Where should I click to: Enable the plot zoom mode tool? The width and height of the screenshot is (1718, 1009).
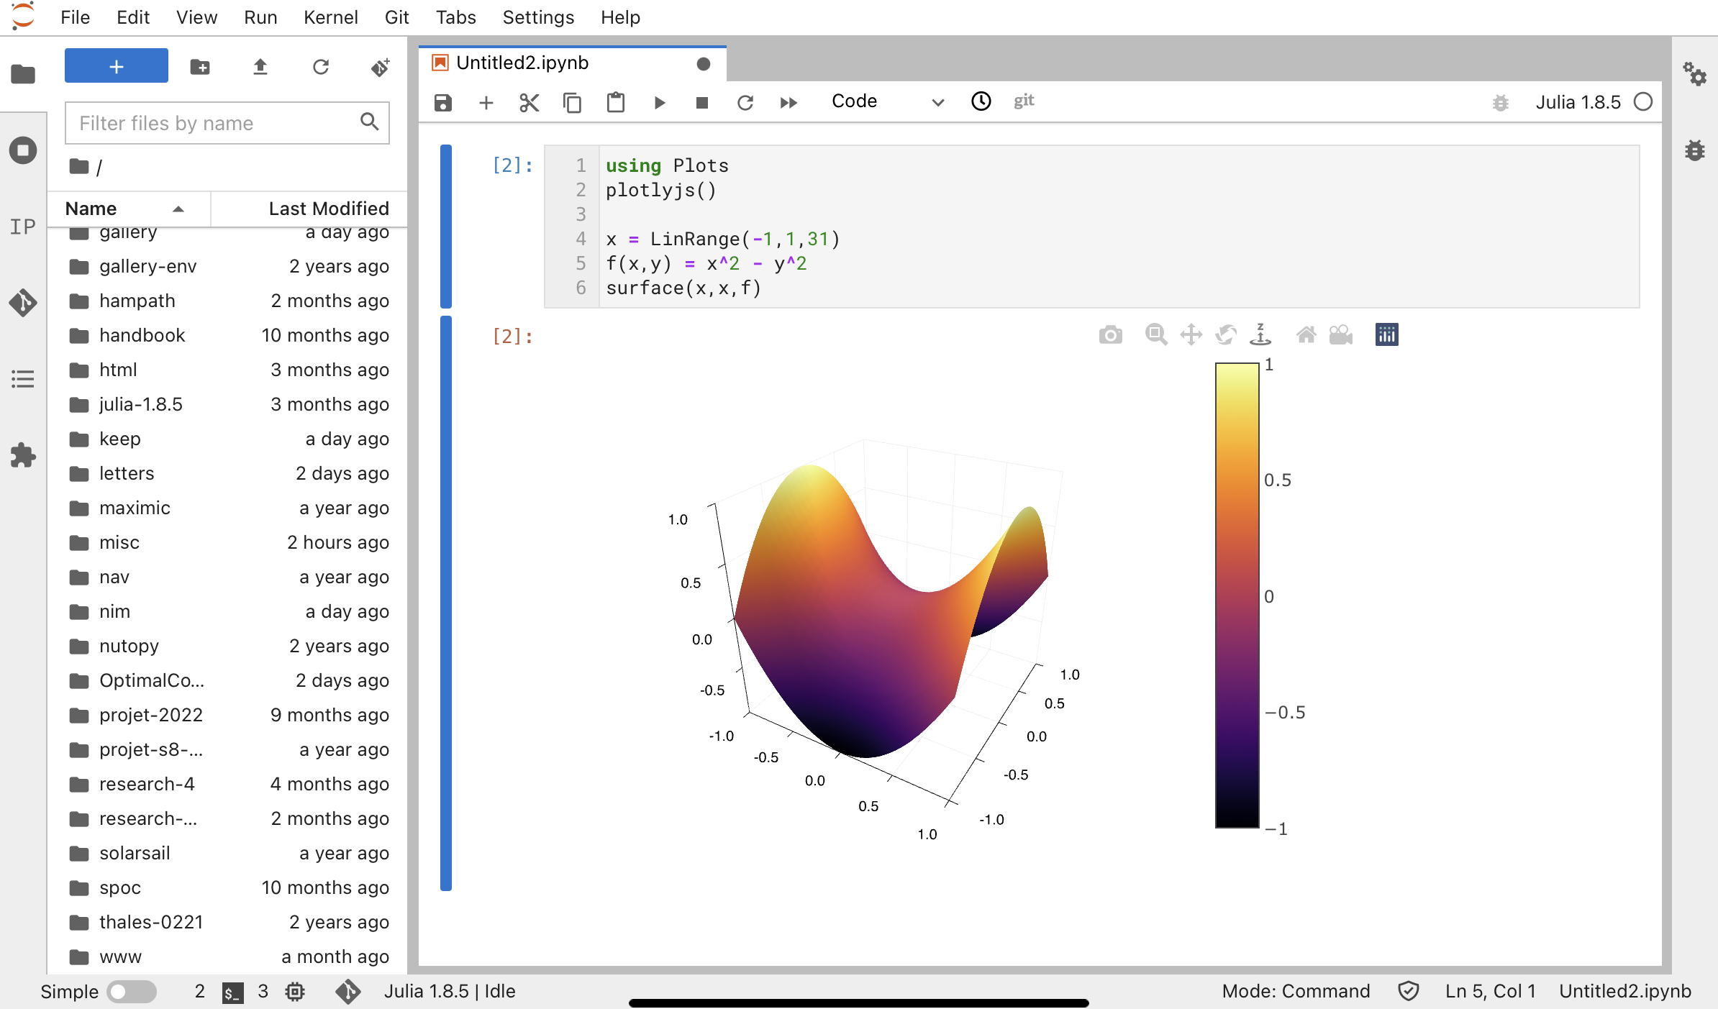[1155, 335]
